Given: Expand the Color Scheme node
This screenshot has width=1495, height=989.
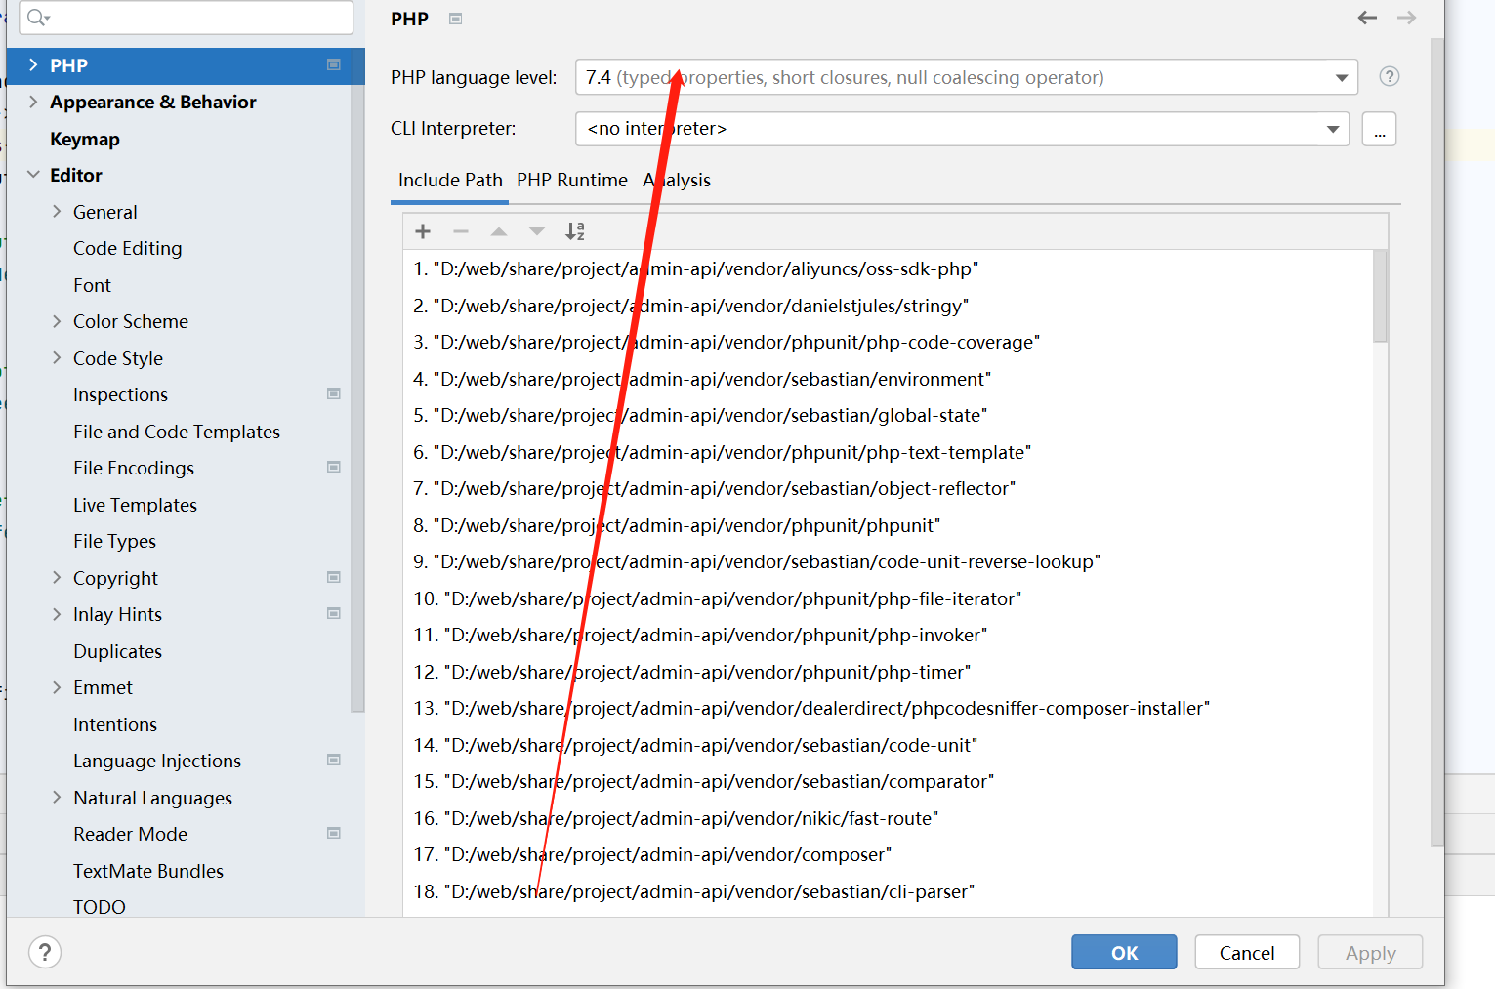Looking at the screenshot, I should coord(57,321).
